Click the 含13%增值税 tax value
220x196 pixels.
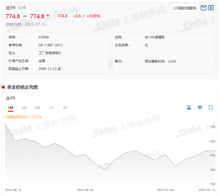click(155, 37)
